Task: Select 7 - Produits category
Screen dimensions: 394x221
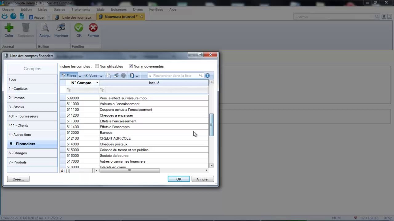Action: [x=32, y=162]
